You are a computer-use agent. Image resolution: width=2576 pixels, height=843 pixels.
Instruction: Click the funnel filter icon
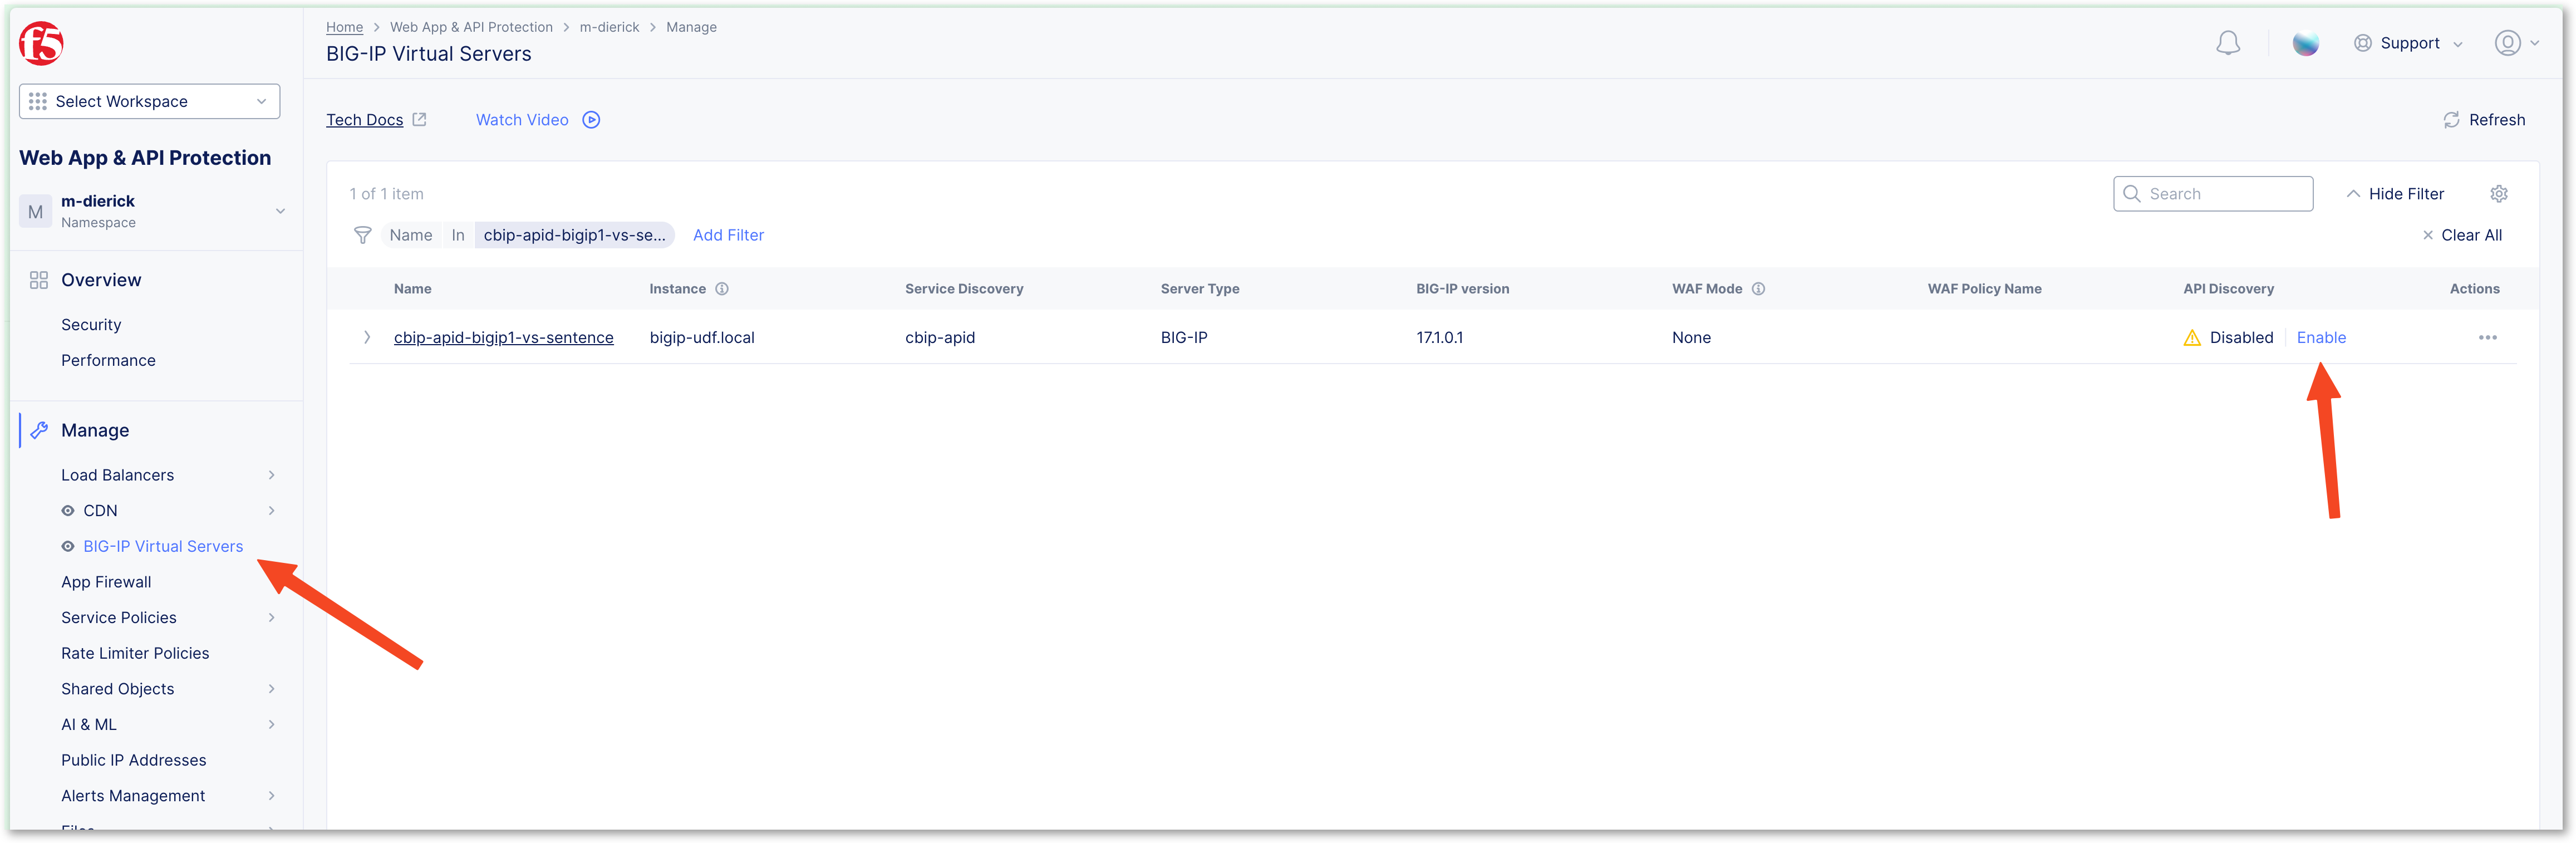click(x=363, y=236)
